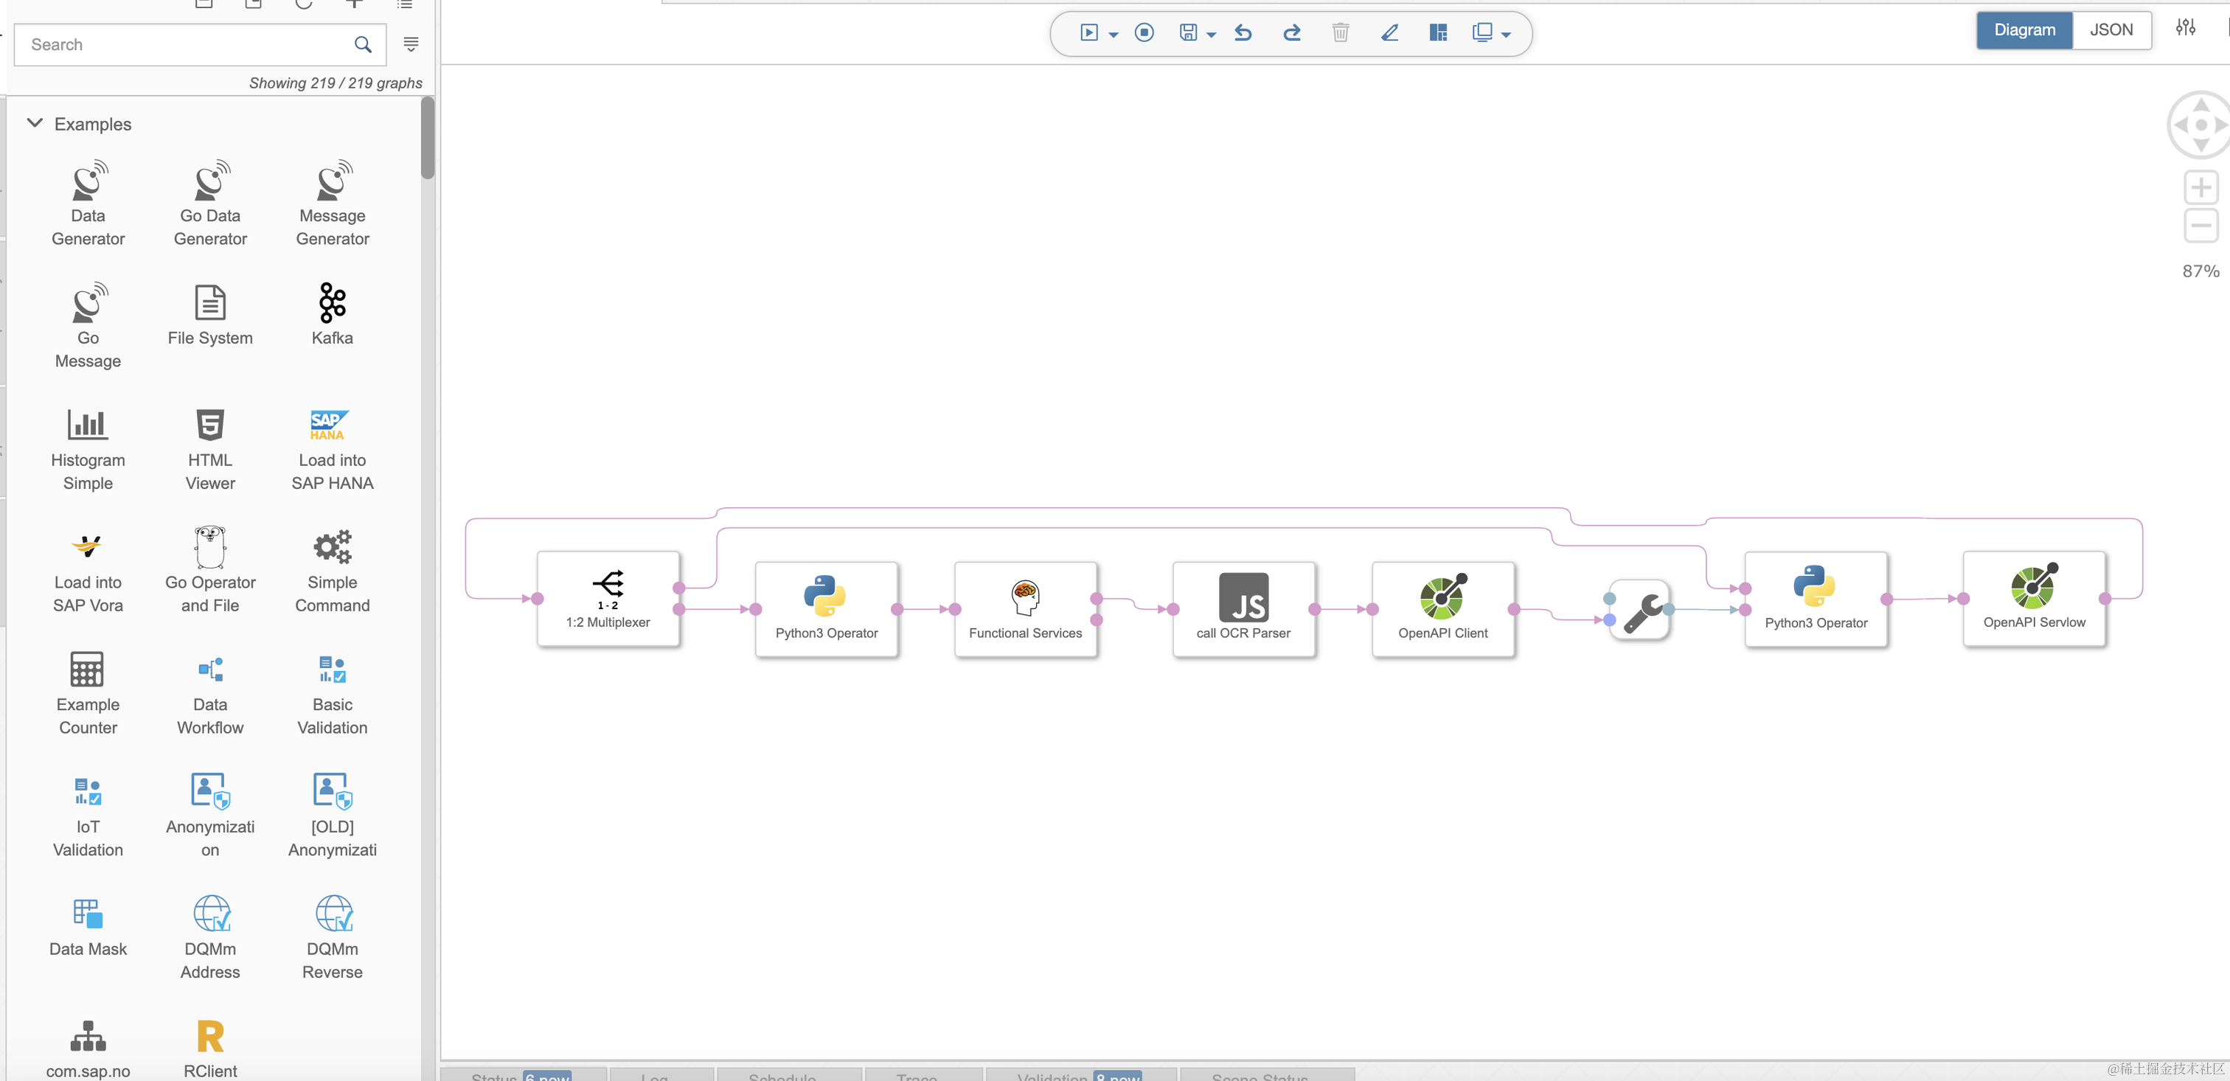2230x1081 pixels.
Task: Open the run options dropdown arrow
Action: click(x=1114, y=35)
